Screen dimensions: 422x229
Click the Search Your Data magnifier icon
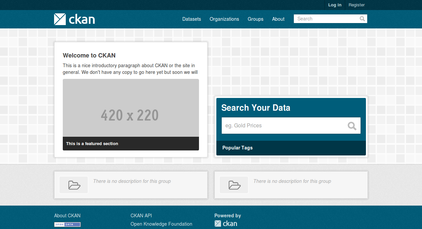tap(352, 126)
